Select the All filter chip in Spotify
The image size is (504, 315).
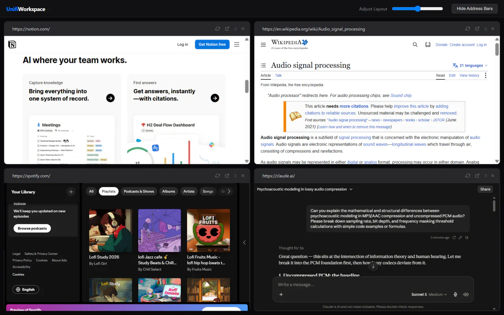91,191
